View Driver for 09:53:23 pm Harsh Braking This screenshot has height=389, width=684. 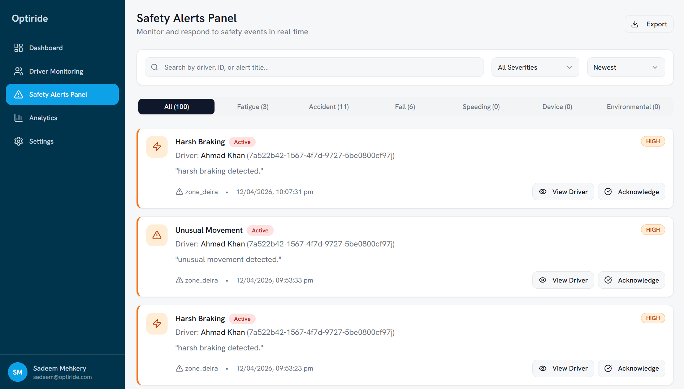pyautogui.click(x=563, y=368)
